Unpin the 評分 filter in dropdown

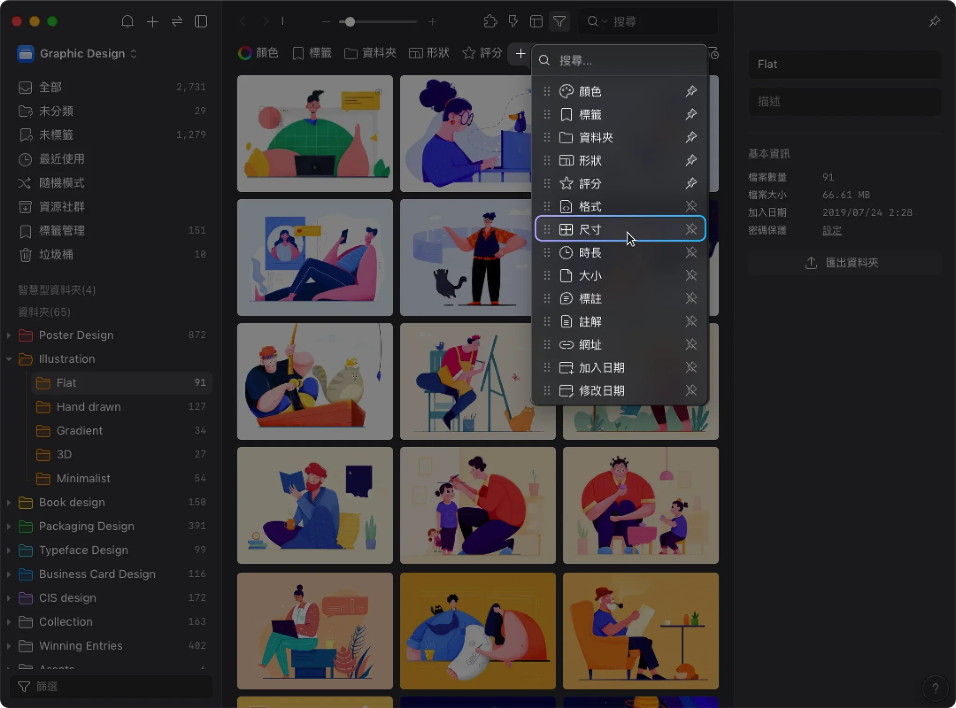pyautogui.click(x=691, y=183)
